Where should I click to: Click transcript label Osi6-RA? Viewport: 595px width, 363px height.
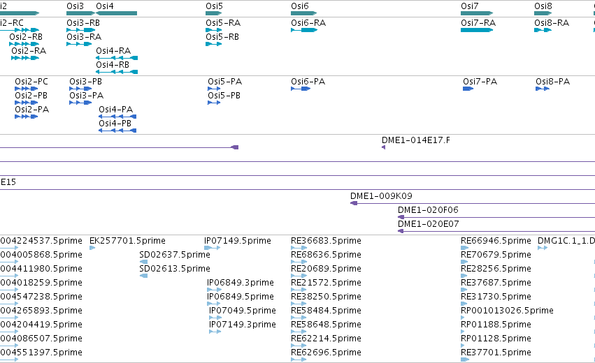point(308,23)
